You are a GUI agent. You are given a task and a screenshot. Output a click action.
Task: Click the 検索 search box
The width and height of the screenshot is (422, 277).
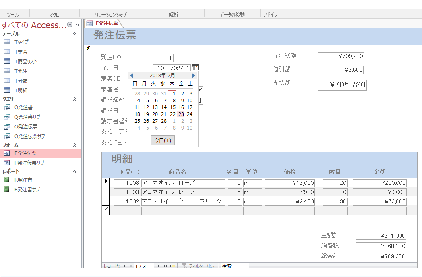(x=234, y=266)
